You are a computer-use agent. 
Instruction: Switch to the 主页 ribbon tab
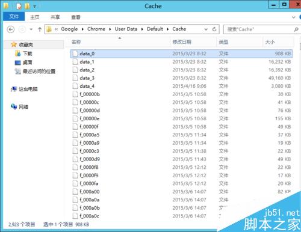coord(35,17)
